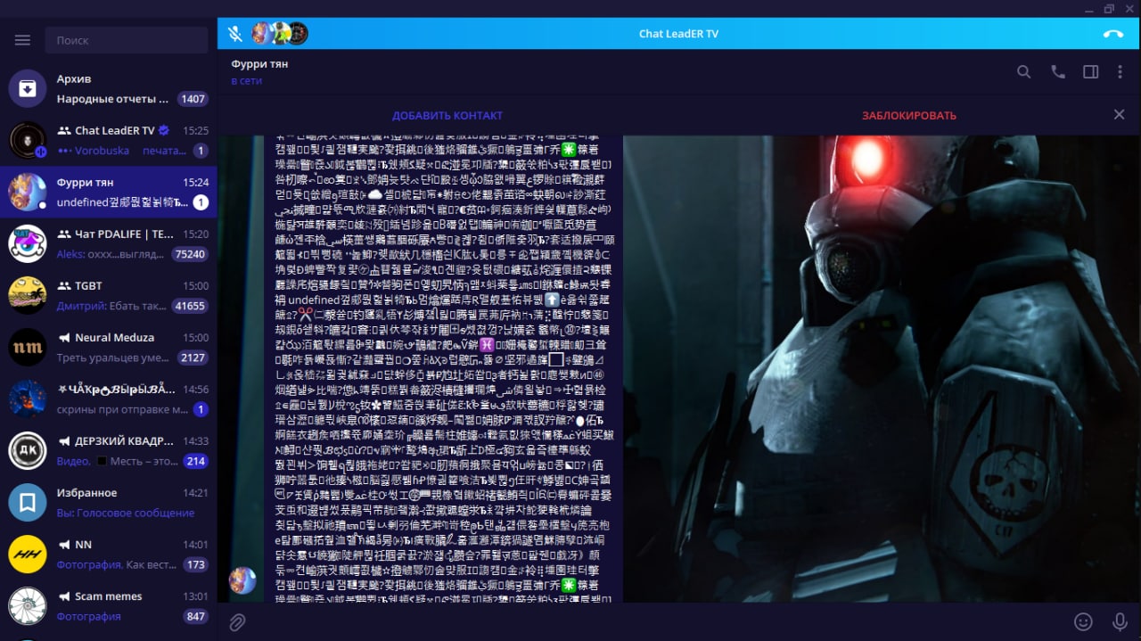Click ЗАБЛОКИРОВАТЬ button
Image resolution: width=1141 pixels, height=641 pixels.
(908, 115)
